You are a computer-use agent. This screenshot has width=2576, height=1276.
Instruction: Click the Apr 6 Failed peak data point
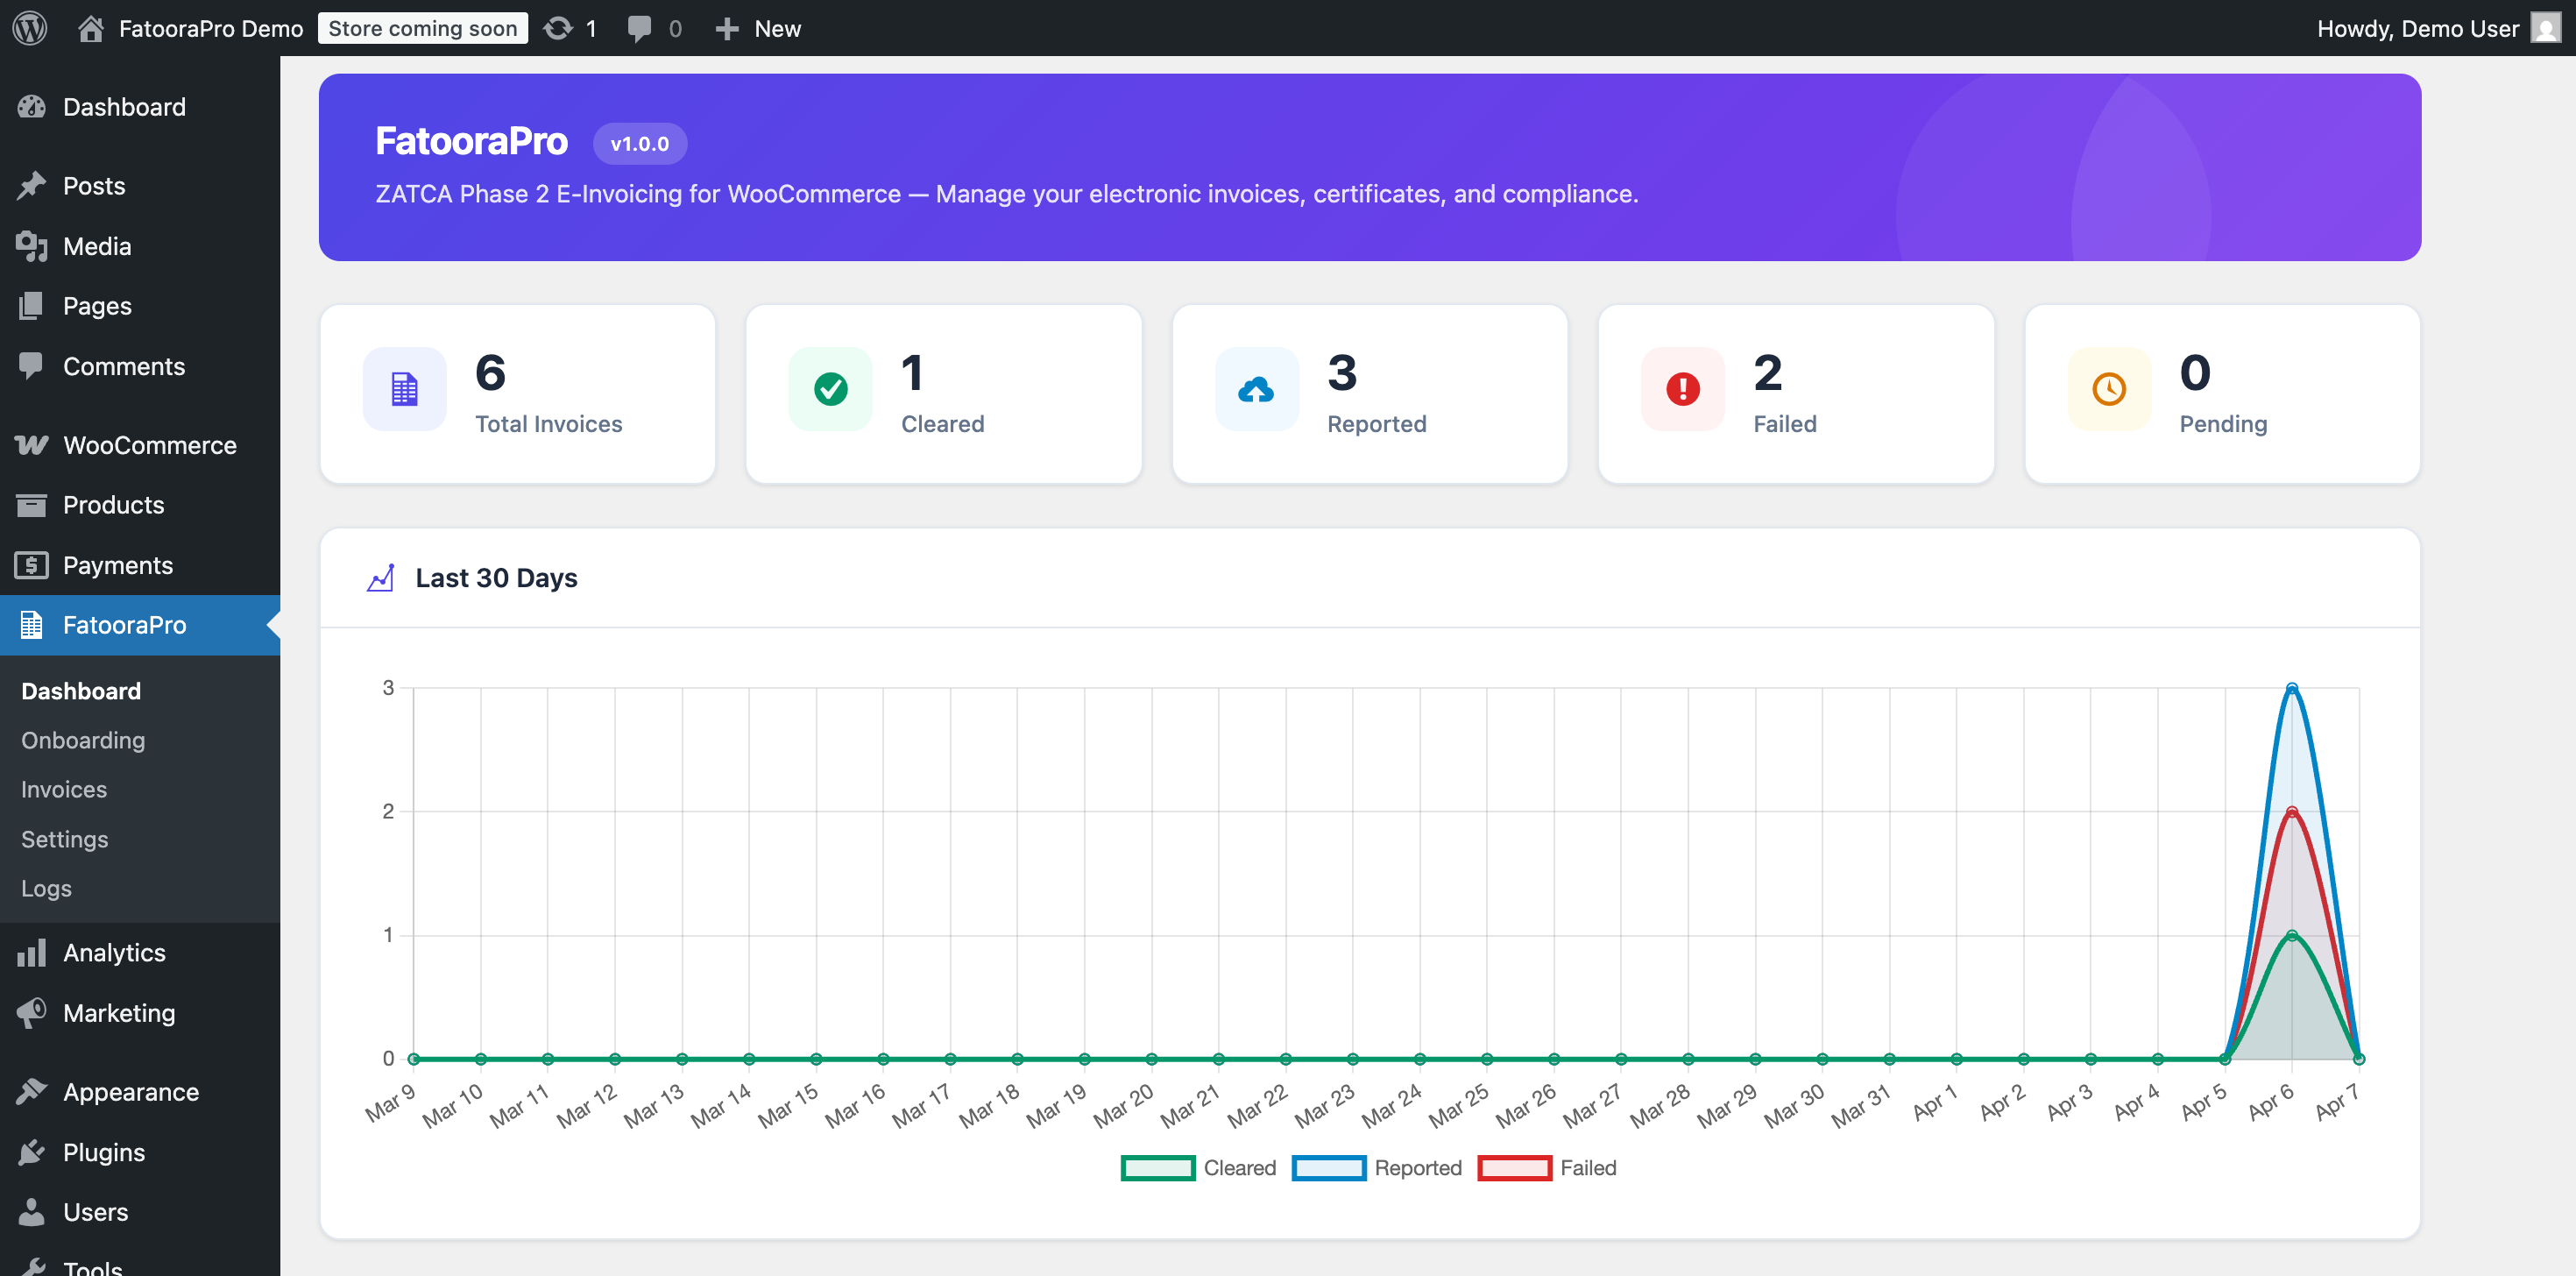pos(2291,812)
